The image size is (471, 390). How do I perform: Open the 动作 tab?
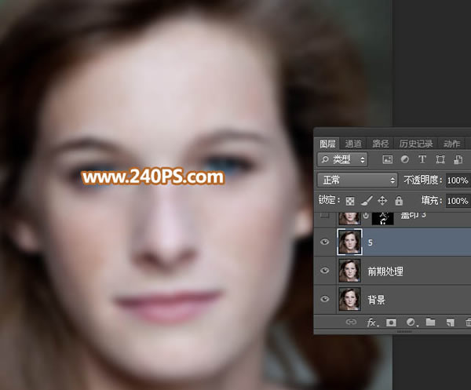[451, 144]
